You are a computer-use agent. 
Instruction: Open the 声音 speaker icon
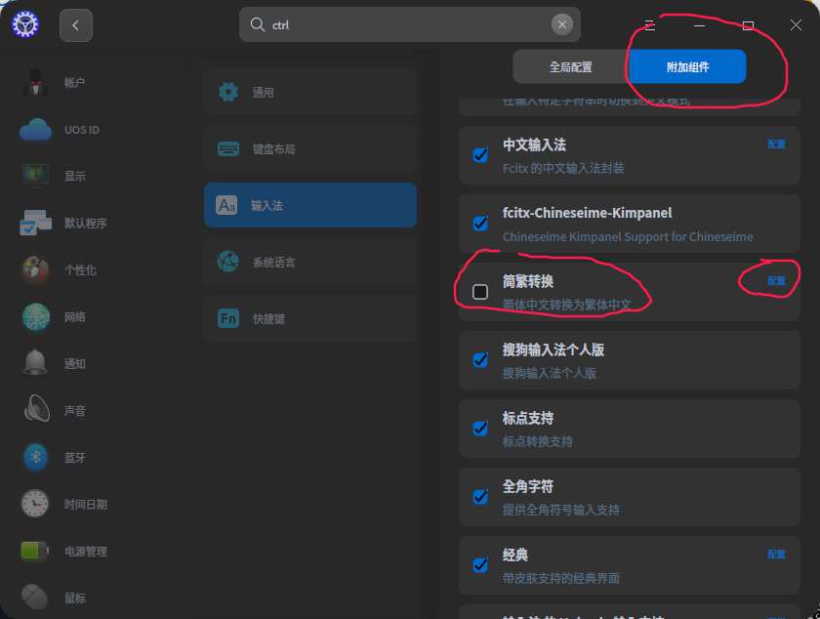tap(37, 409)
